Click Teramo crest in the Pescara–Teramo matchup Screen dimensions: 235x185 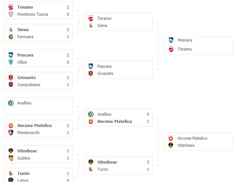171,49
